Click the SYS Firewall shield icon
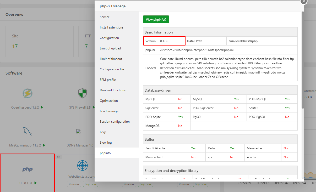Image resolution: width=316 pixels, height=192 pixels. point(82,93)
